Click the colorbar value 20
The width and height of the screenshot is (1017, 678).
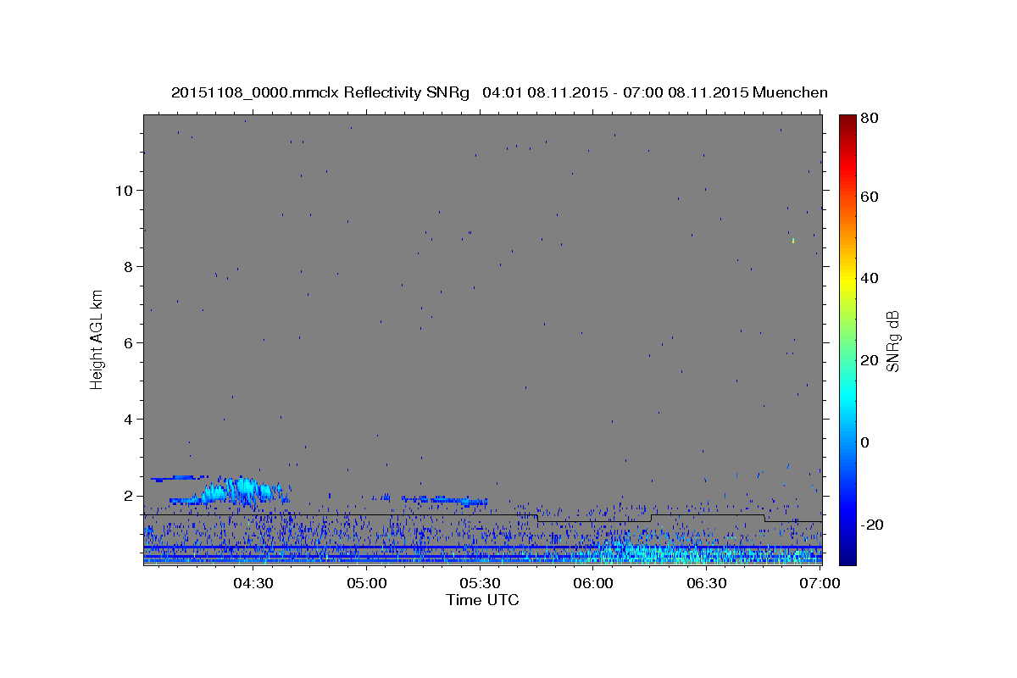871,360
